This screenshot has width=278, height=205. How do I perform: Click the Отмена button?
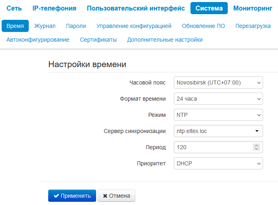(116, 196)
